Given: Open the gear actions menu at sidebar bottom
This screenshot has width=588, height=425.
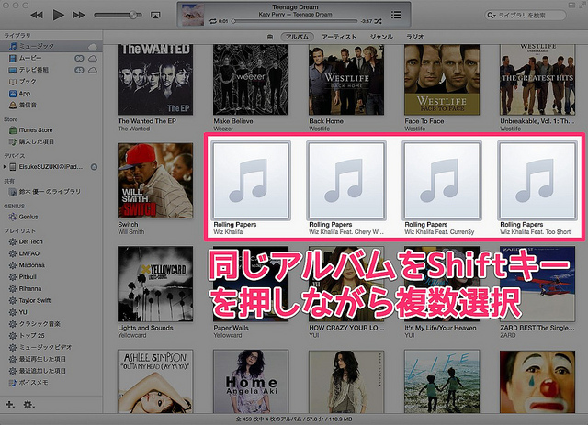Looking at the screenshot, I should tap(28, 405).
